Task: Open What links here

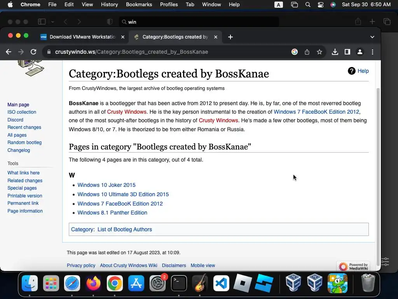Action: pos(23,173)
